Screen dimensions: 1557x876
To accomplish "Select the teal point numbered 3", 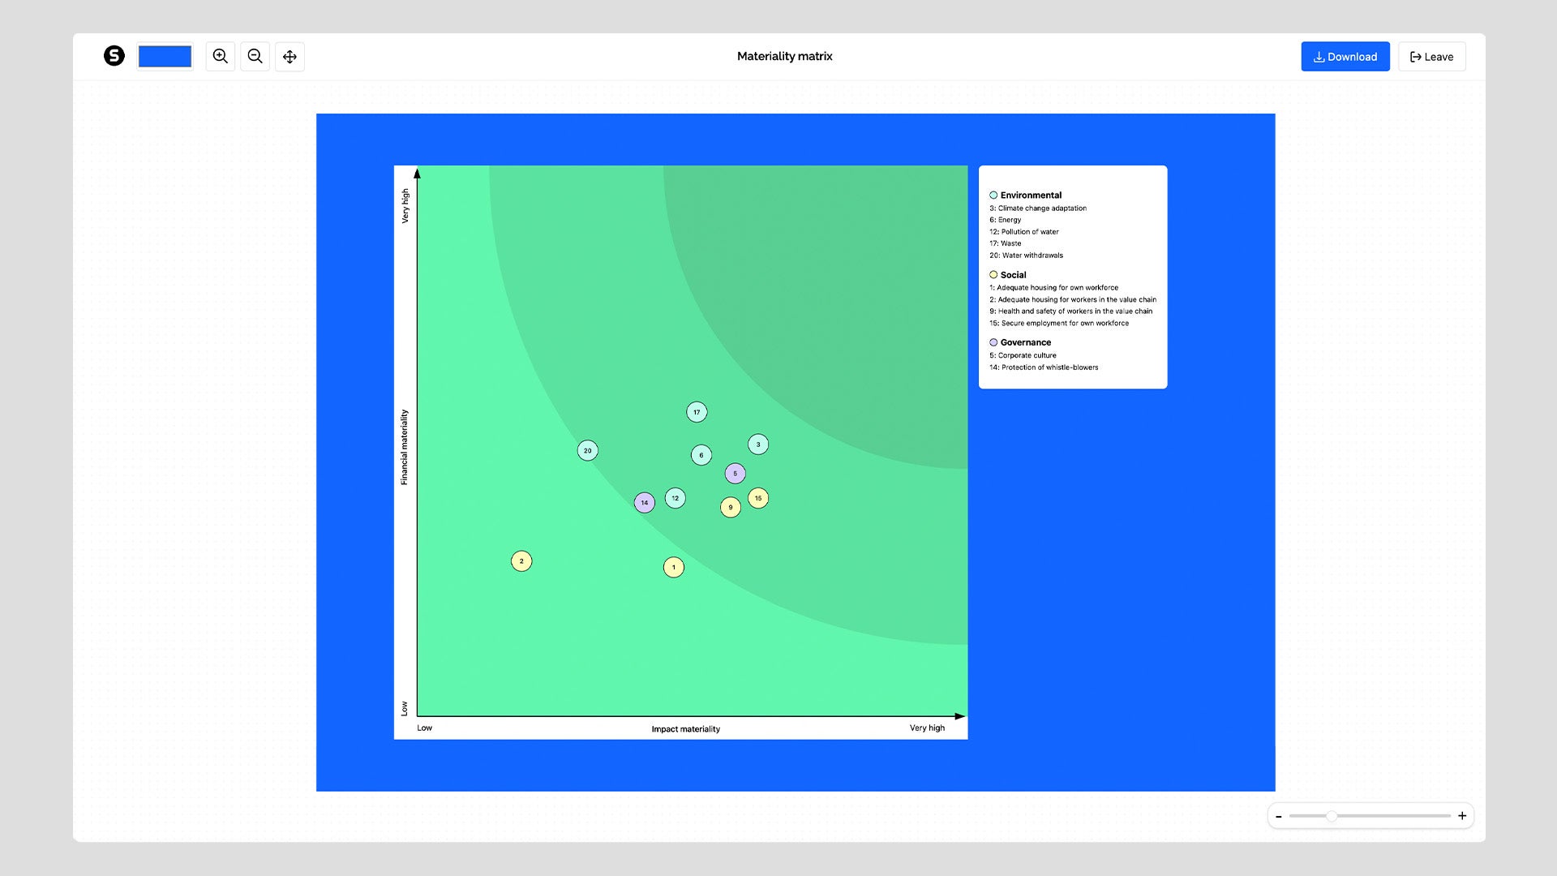I will point(758,444).
